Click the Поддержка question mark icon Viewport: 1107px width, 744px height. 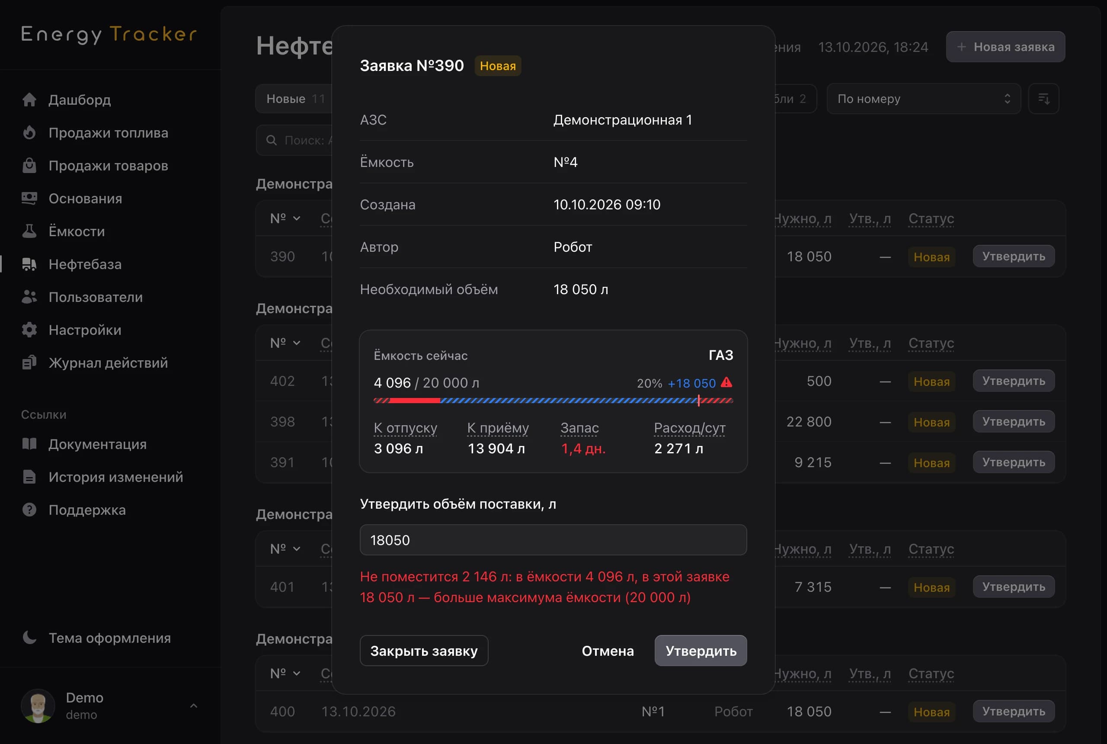[29, 510]
